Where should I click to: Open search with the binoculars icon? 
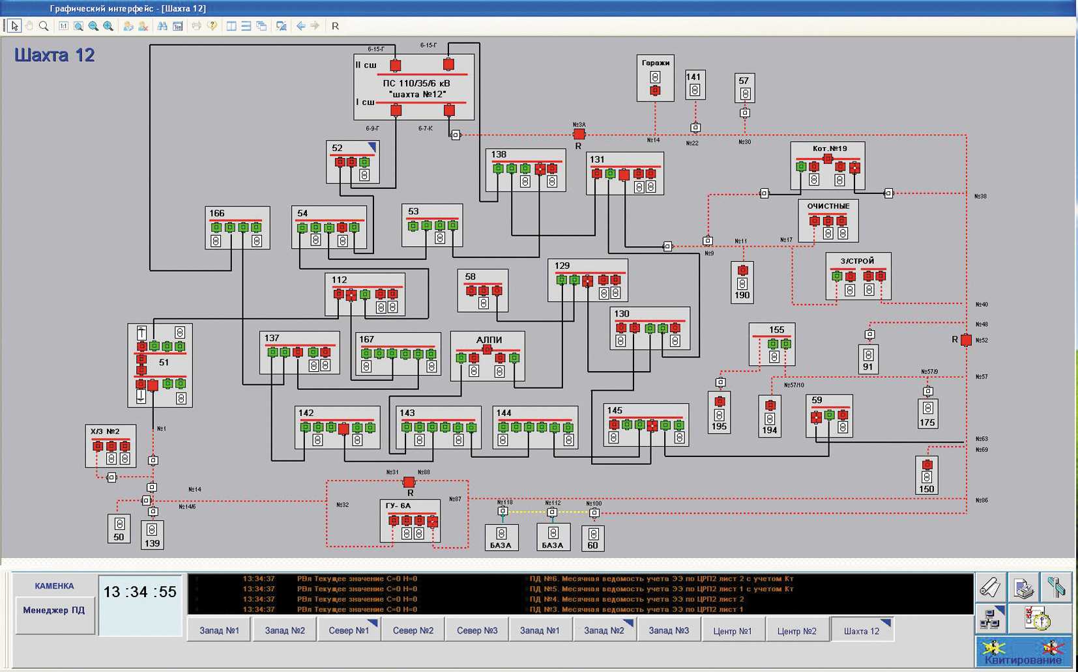(x=162, y=26)
